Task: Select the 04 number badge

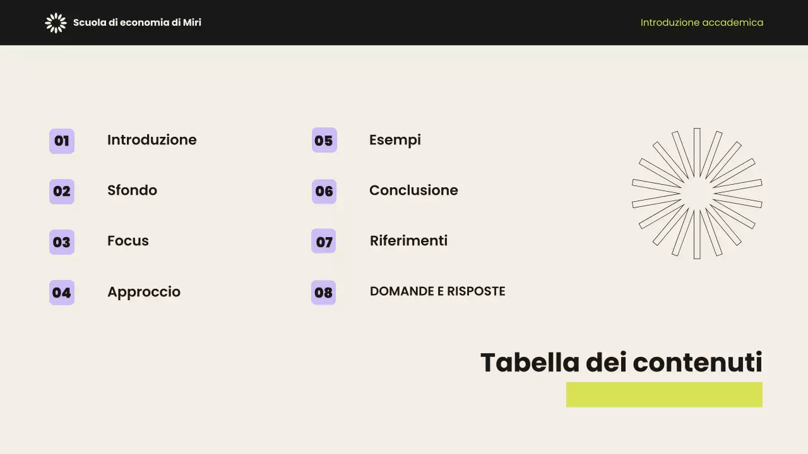Action: [62, 293]
